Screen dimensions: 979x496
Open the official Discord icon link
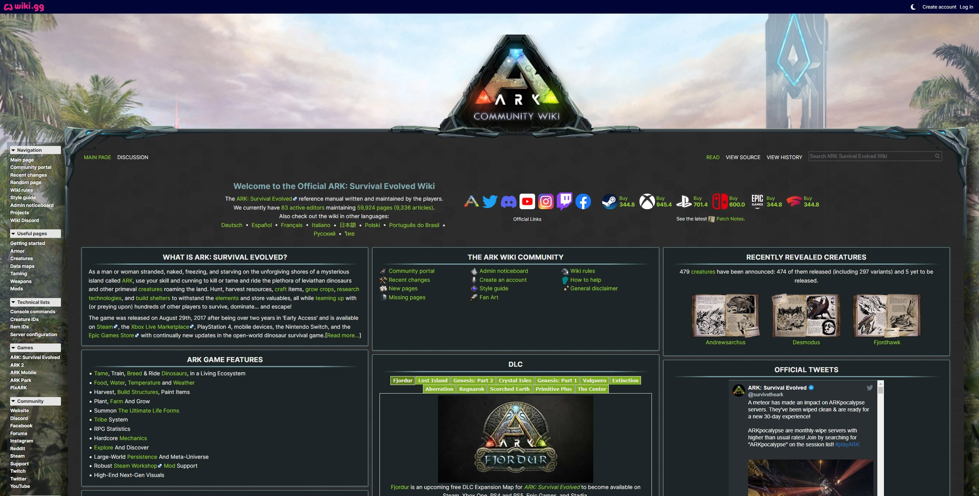[508, 201]
